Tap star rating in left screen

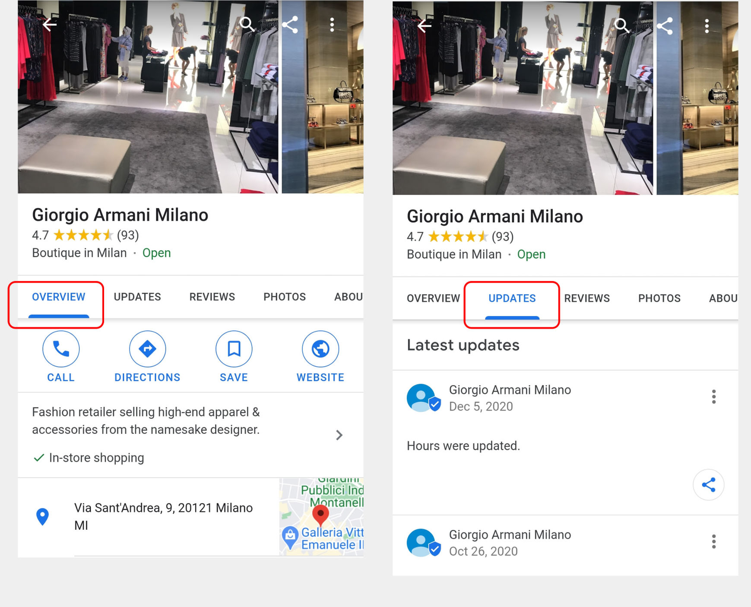tap(83, 235)
